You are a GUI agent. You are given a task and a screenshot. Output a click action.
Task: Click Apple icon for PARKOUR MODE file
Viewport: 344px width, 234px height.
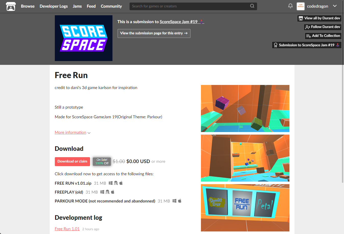pos(180,201)
